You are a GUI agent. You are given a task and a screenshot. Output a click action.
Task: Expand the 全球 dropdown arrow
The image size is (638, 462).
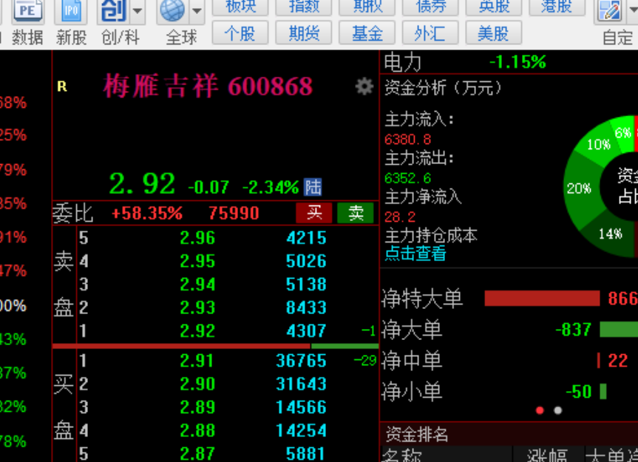click(197, 10)
